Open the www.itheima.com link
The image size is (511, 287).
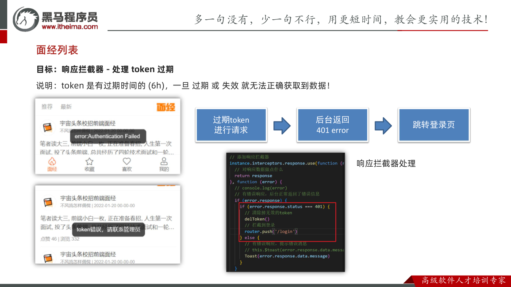click(x=70, y=27)
